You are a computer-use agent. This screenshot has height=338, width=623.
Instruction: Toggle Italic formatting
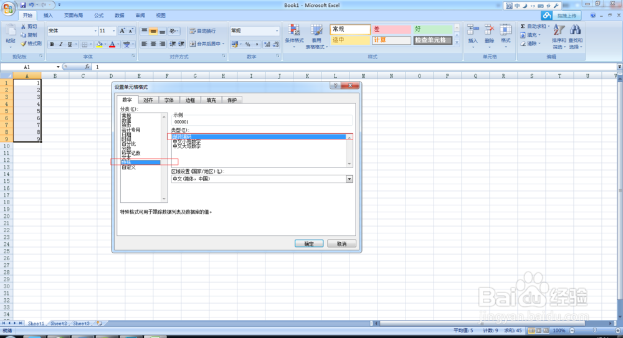coord(60,44)
